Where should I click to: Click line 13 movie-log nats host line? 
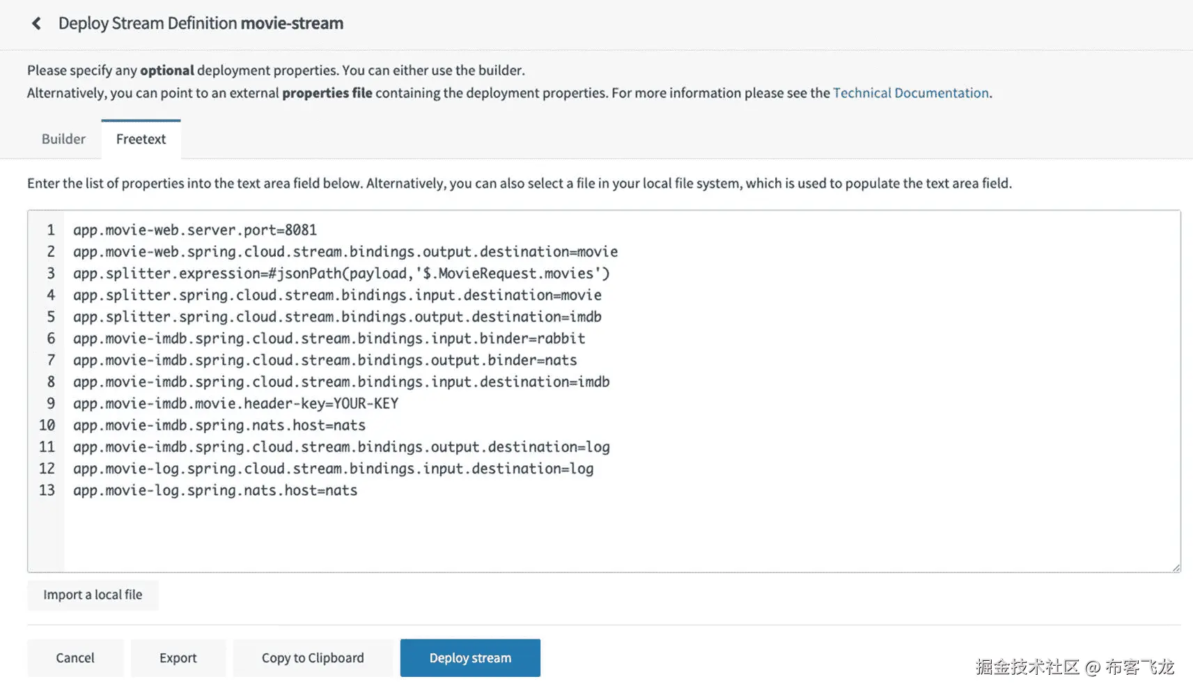[215, 490]
